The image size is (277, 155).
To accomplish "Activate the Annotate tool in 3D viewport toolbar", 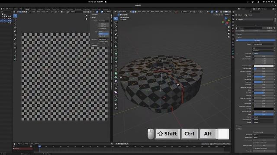I will pos(116,42).
